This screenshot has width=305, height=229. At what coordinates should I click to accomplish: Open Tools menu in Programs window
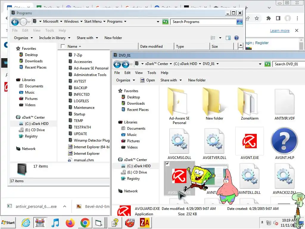(50, 30)
